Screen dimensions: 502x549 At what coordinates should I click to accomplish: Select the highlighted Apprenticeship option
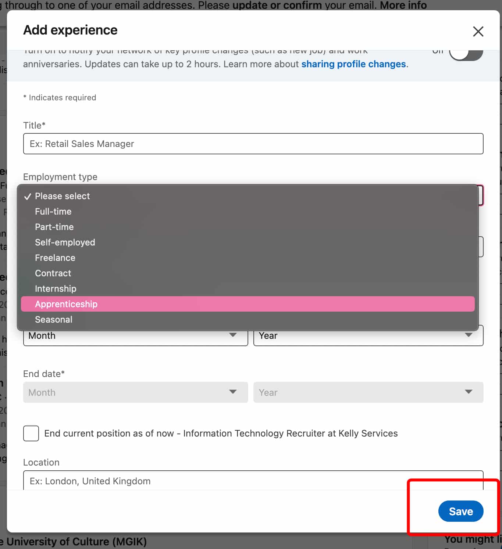(66, 304)
